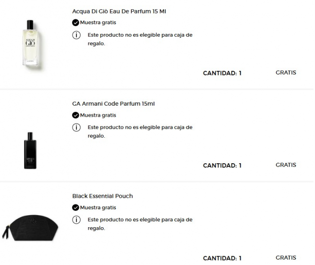Click GRATIS price of Black Essential Pouch
This screenshot has height=265, width=315.
point(285,258)
